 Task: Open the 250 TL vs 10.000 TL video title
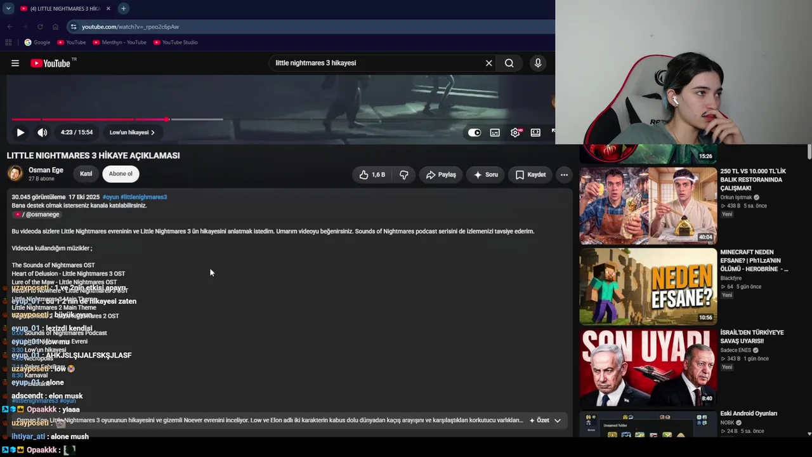tap(753, 180)
